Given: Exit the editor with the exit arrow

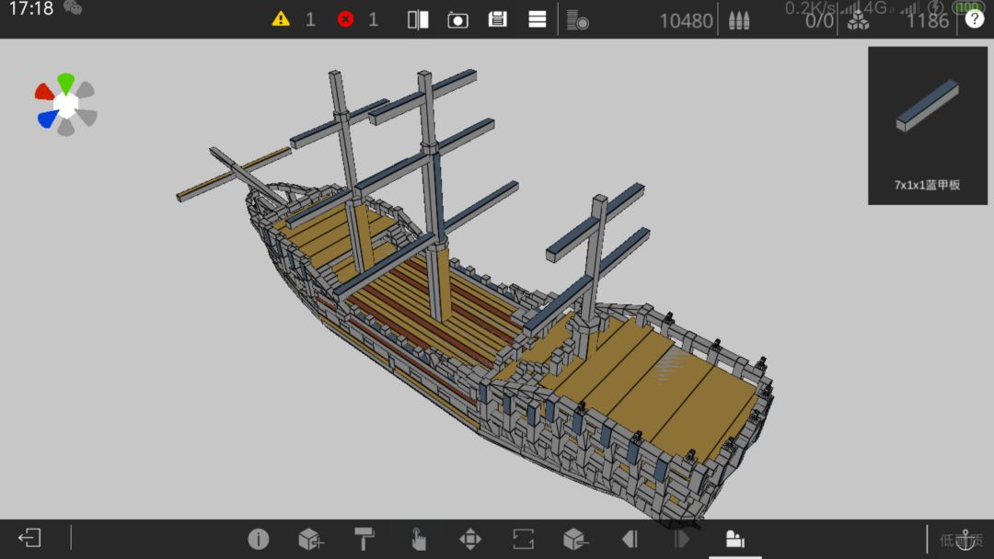Looking at the screenshot, I should (x=29, y=538).
